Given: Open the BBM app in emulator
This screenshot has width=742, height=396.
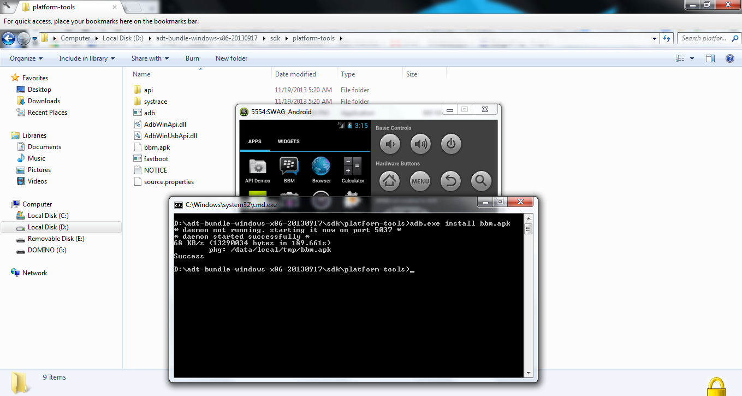Looking at the screenshot, I should coord(289,170).
